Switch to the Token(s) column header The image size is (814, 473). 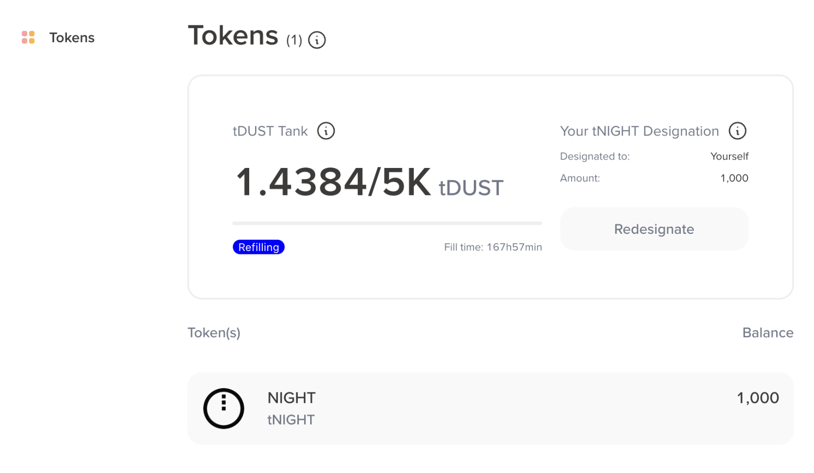[x=214, y=333]
